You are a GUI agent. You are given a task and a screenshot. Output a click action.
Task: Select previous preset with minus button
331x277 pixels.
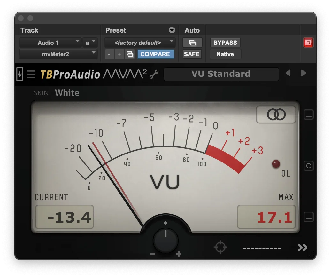(x=109, y=54)
